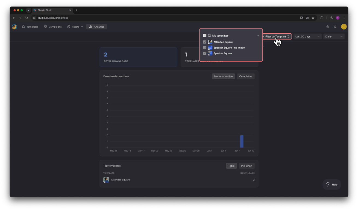
Task: Toggle the My templates checkbox
Action: (x=205, y=36)
